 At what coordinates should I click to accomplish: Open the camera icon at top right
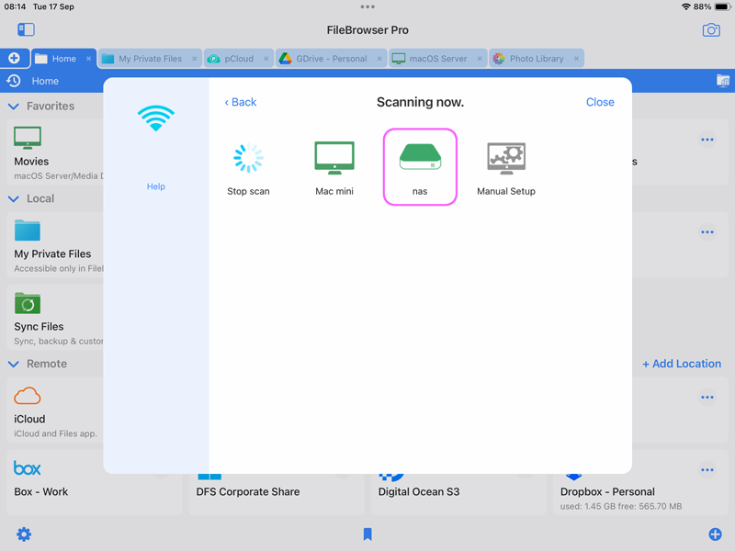coord(711,30)
